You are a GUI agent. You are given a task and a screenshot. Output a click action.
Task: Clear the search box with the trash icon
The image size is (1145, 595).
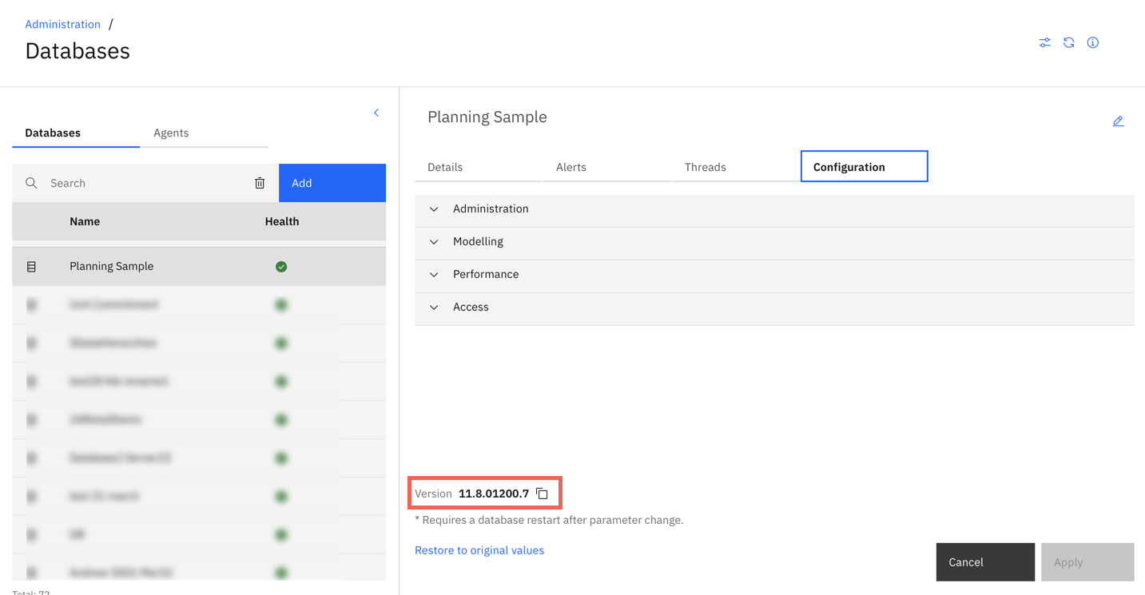259,183
